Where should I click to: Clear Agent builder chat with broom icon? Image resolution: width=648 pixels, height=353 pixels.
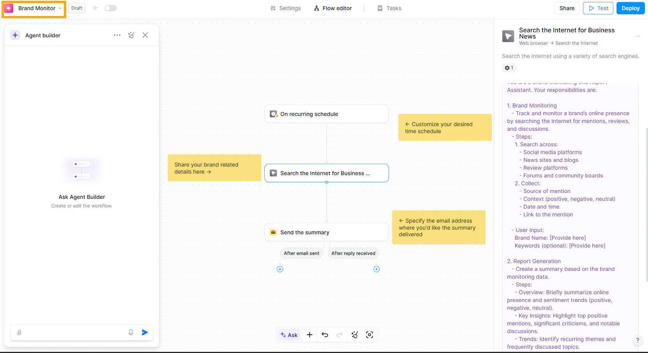pyautogui.click(x=131, y=35)
